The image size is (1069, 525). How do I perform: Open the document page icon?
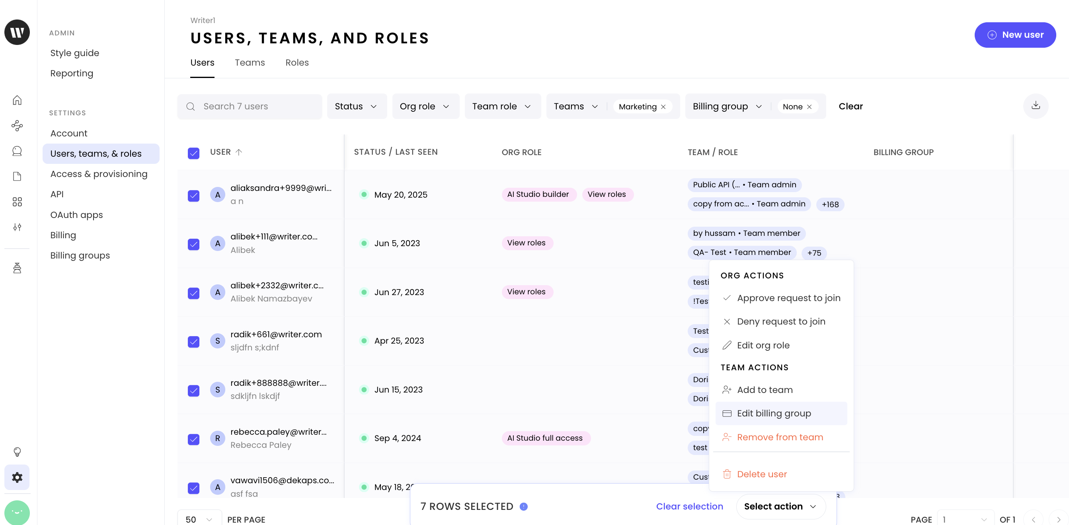click(17, 176)
